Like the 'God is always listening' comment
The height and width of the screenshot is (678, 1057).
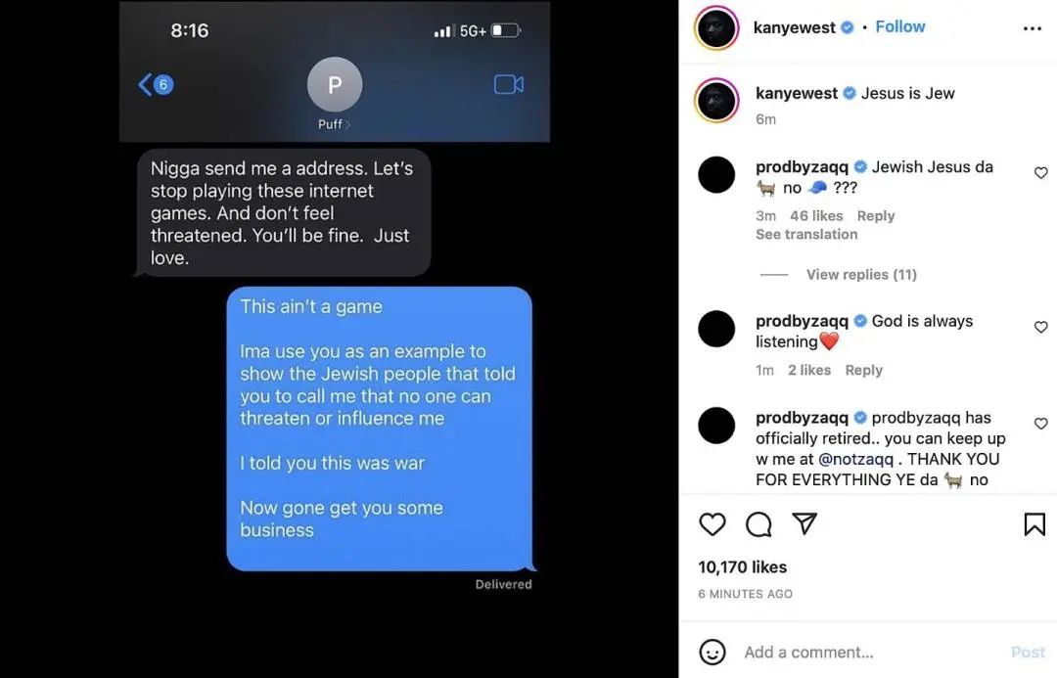coord(1040,327)
